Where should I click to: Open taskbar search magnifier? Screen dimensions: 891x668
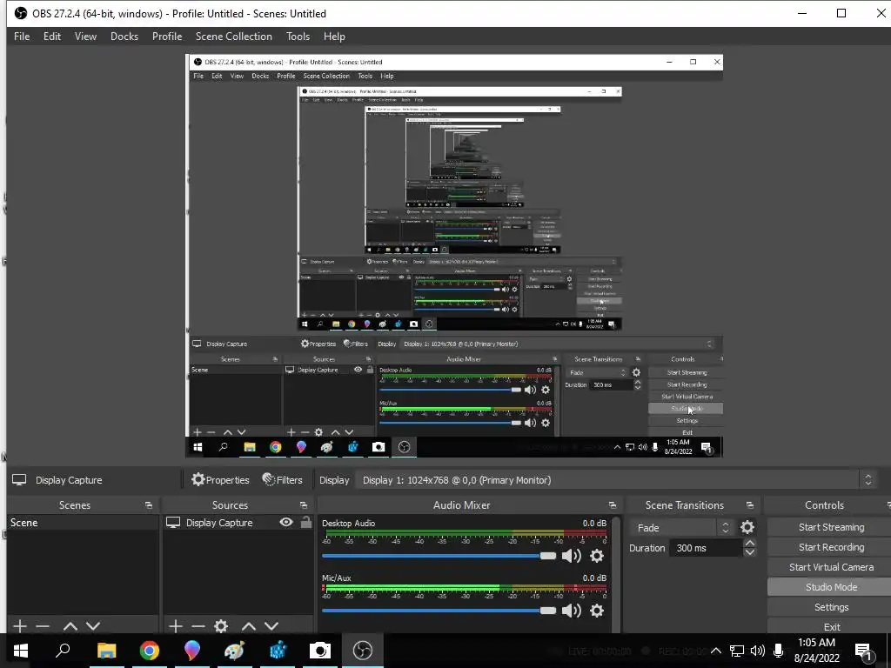(x=63, y=651)
